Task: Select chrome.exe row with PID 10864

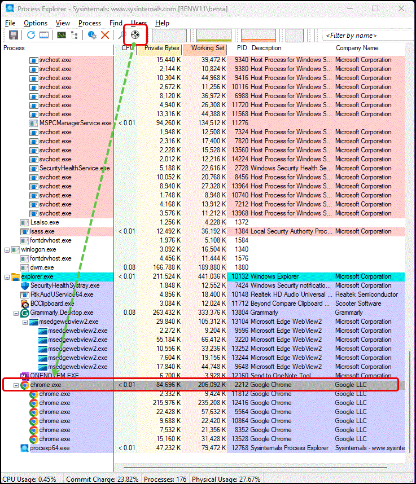Action: pyautogui.click(x=203, y=421)
